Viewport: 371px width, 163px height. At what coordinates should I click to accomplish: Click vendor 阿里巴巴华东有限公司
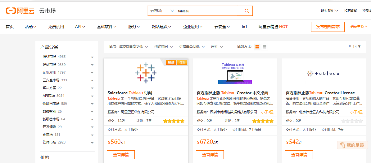pyautogui.click(x=138, y=112)
